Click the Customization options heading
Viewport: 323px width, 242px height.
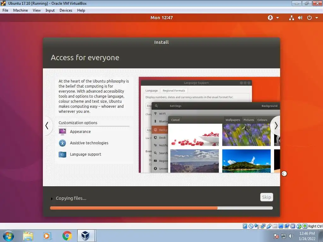78,123
